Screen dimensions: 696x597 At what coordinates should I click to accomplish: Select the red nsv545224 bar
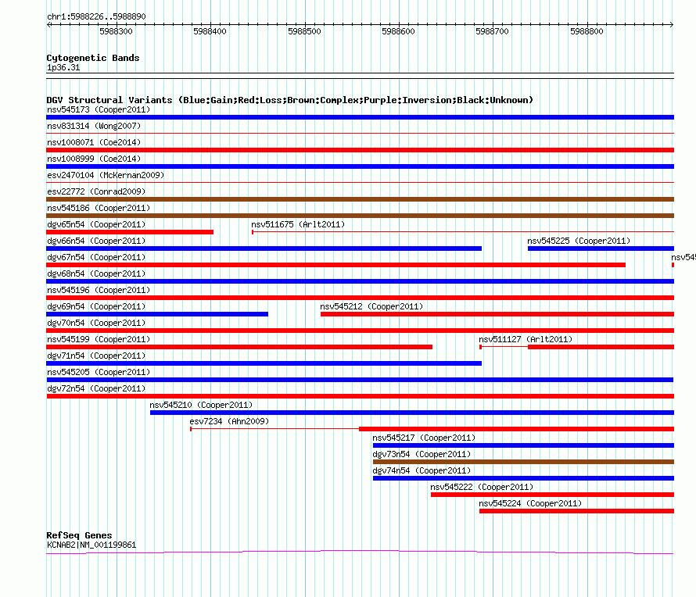point(576,511)
